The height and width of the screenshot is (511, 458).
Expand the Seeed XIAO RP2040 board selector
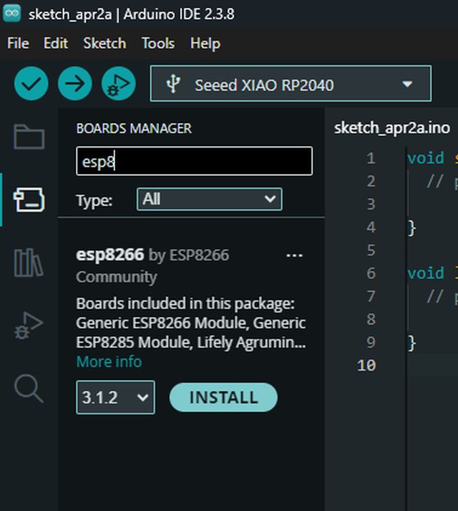291,84
